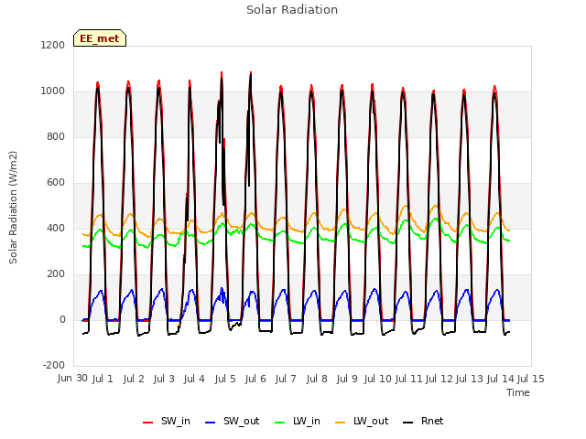
Task: Click the -200 y-axis tick label
Action: 54,365
